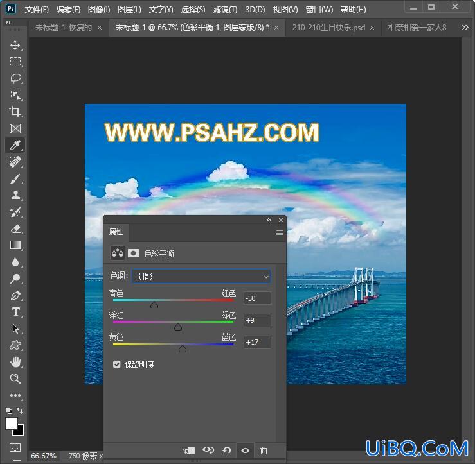The height and width of the screenshot is (464, 475).
Task: Open the Properties panel flyout menu
Action: 280,232
